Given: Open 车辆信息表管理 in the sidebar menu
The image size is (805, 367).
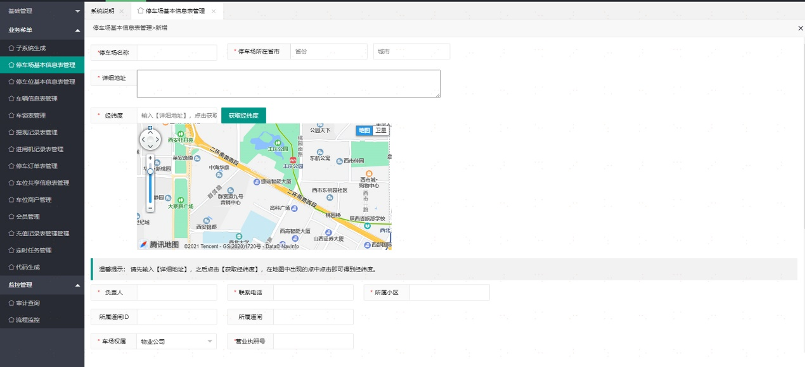Looking at the screenshot, I should click(37, 99).
